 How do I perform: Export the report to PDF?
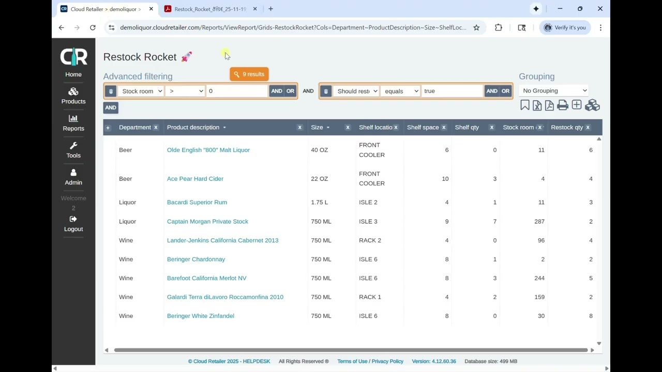click(549, 105)
